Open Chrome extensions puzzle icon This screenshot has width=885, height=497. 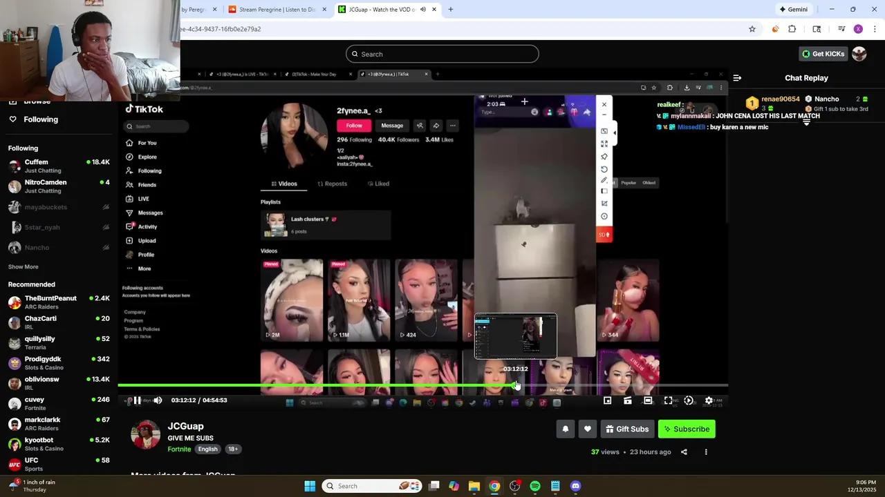(x=792, y=29)
